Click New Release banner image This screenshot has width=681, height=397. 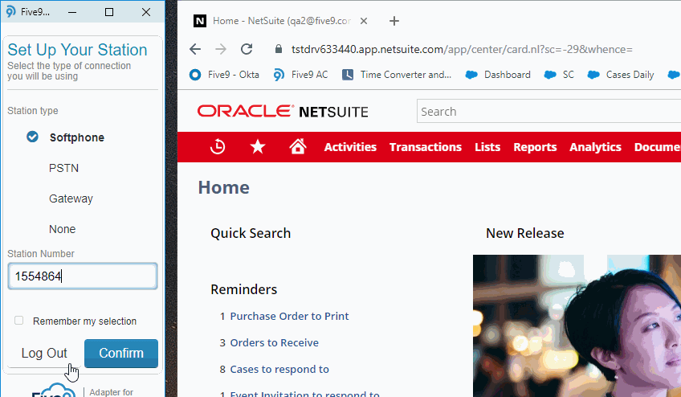pyautogui.click(x=577, y=325)
